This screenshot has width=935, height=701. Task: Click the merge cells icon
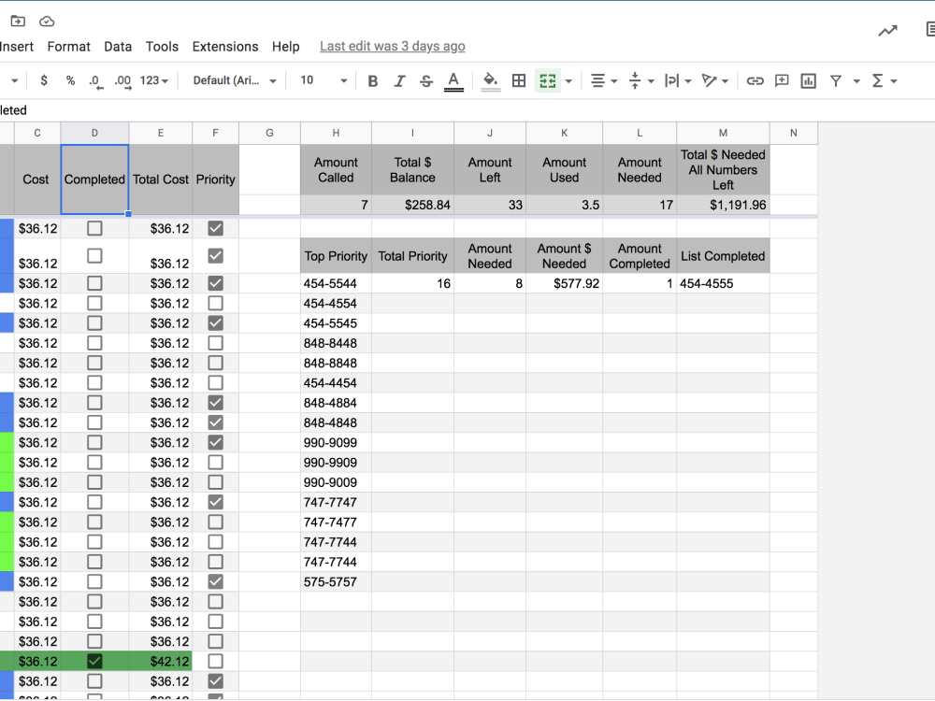547,80
